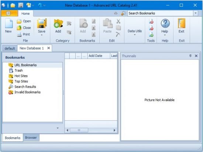Click into the Search Bookmarks field
203x152 pixels.
click(x=160, y=13)
